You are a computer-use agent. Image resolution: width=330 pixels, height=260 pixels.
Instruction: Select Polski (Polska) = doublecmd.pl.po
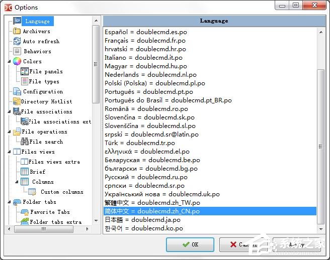[210, 83]
